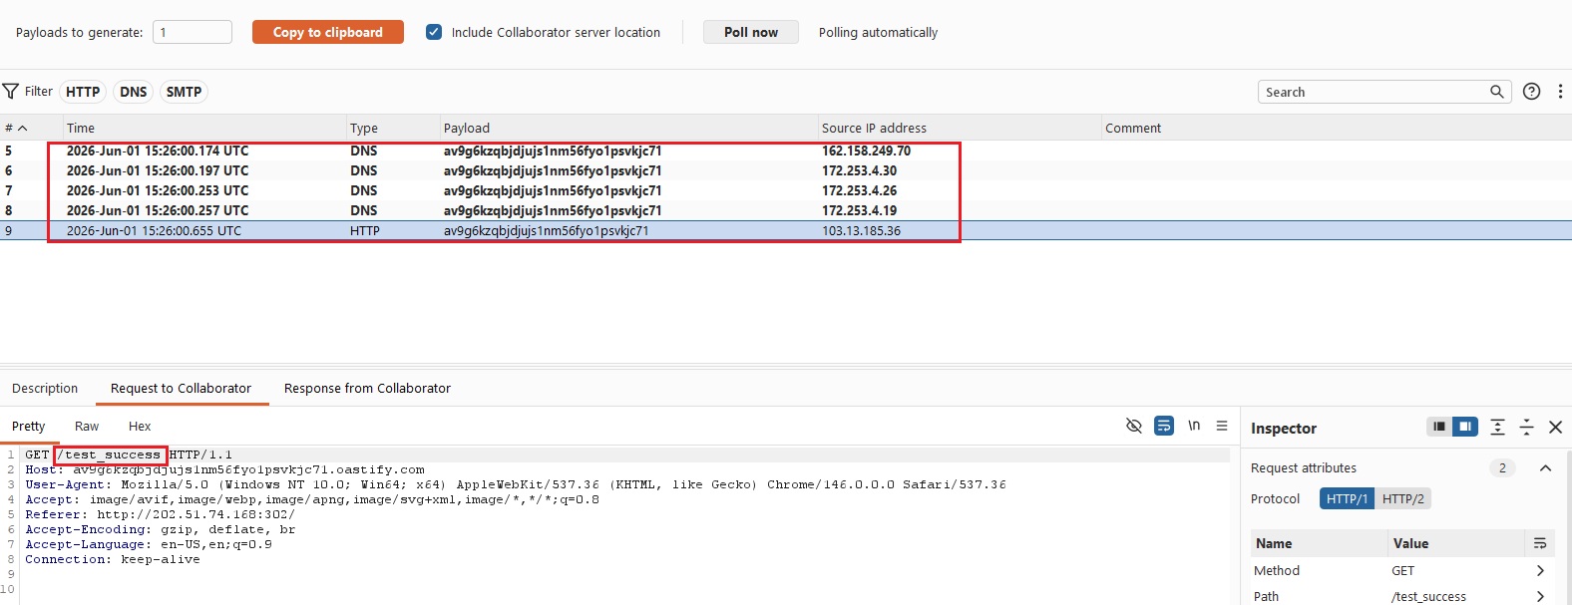Select HTTP/2 protocol
Viewport: 1572px width, 605px height.
[1403, 498]
